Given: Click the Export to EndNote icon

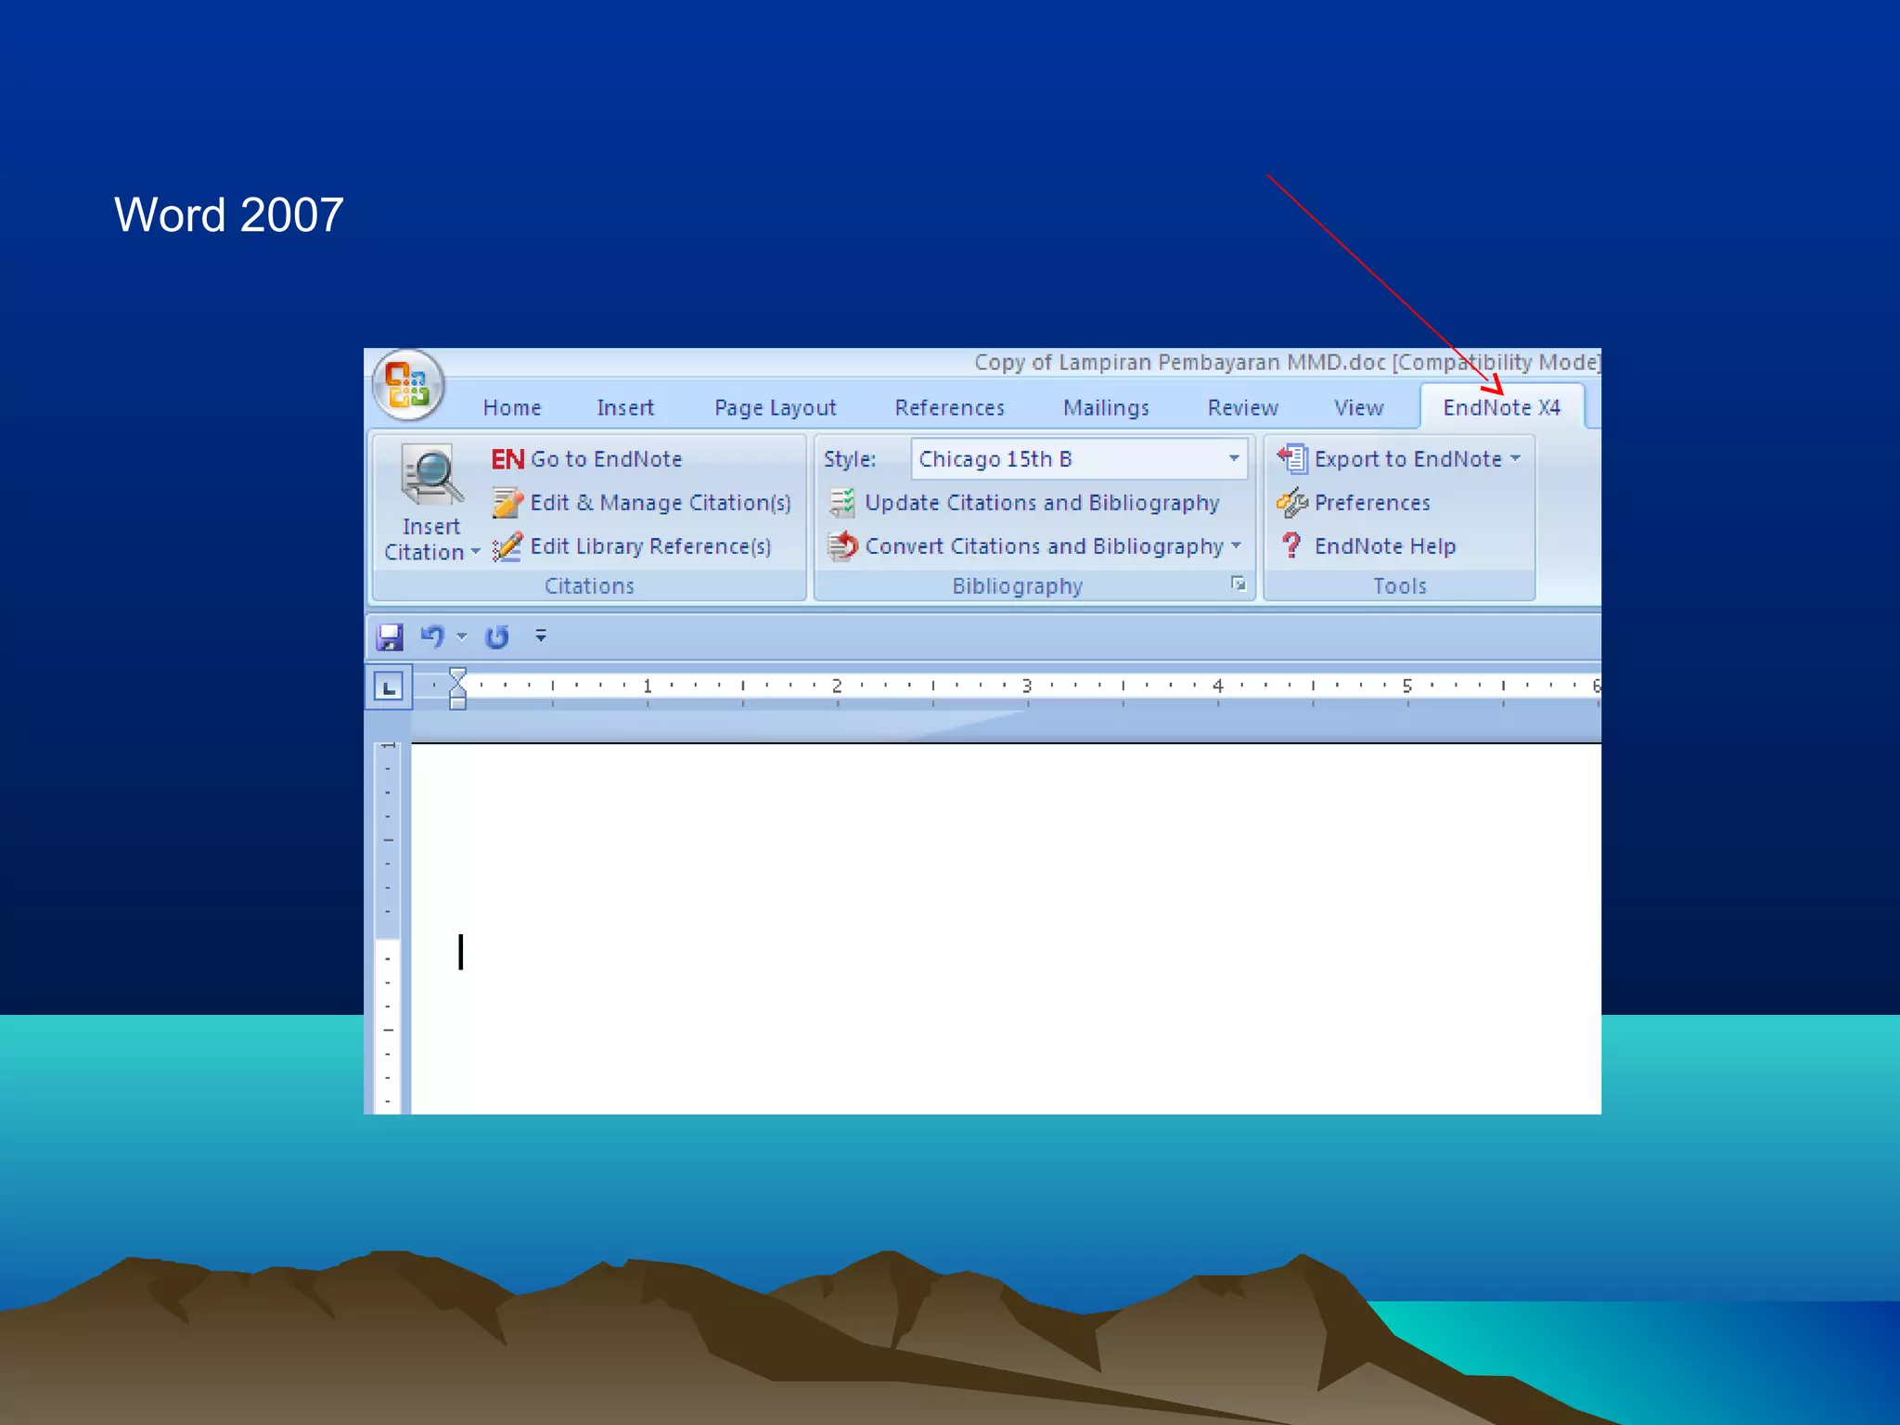Looking at the screenshot, I should [1292, 458].
